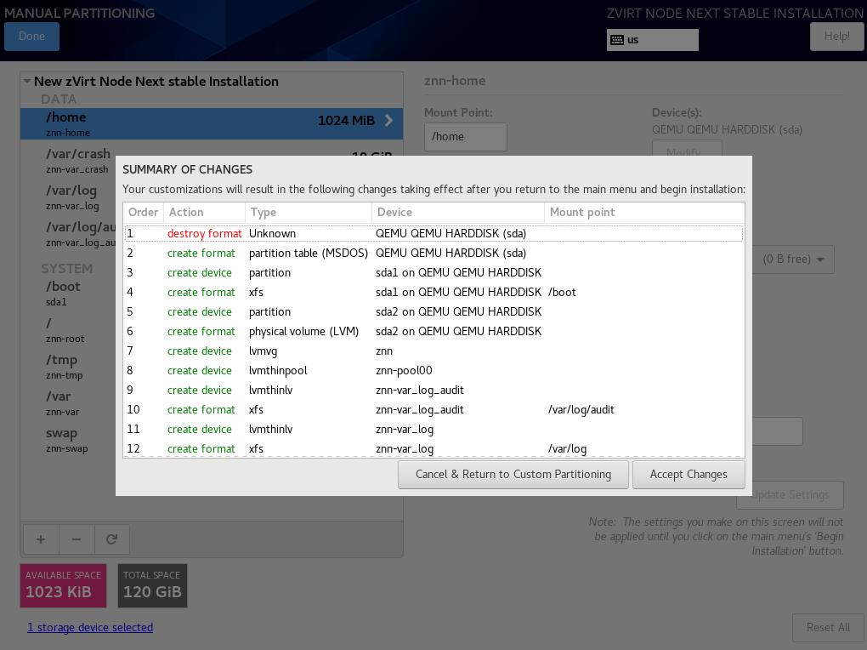Click Cancel & Return to Custom Partitioning
The width and height of the screenshot is (867, 650).
[x=513, y=475]
